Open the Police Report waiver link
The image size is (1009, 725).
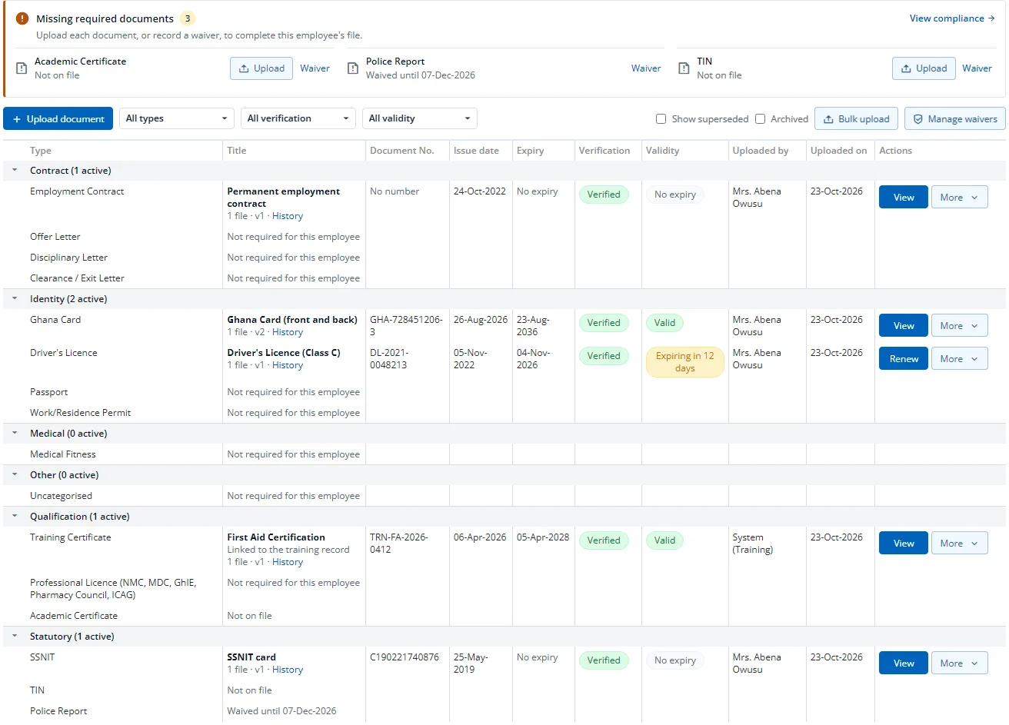pyautogui.click(x=646, y=68)
